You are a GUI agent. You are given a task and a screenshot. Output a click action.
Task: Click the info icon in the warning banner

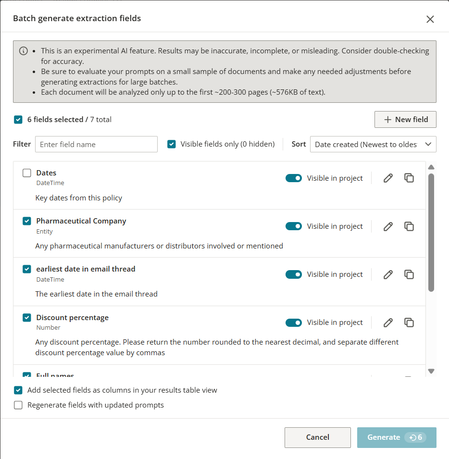coord(23,50)
